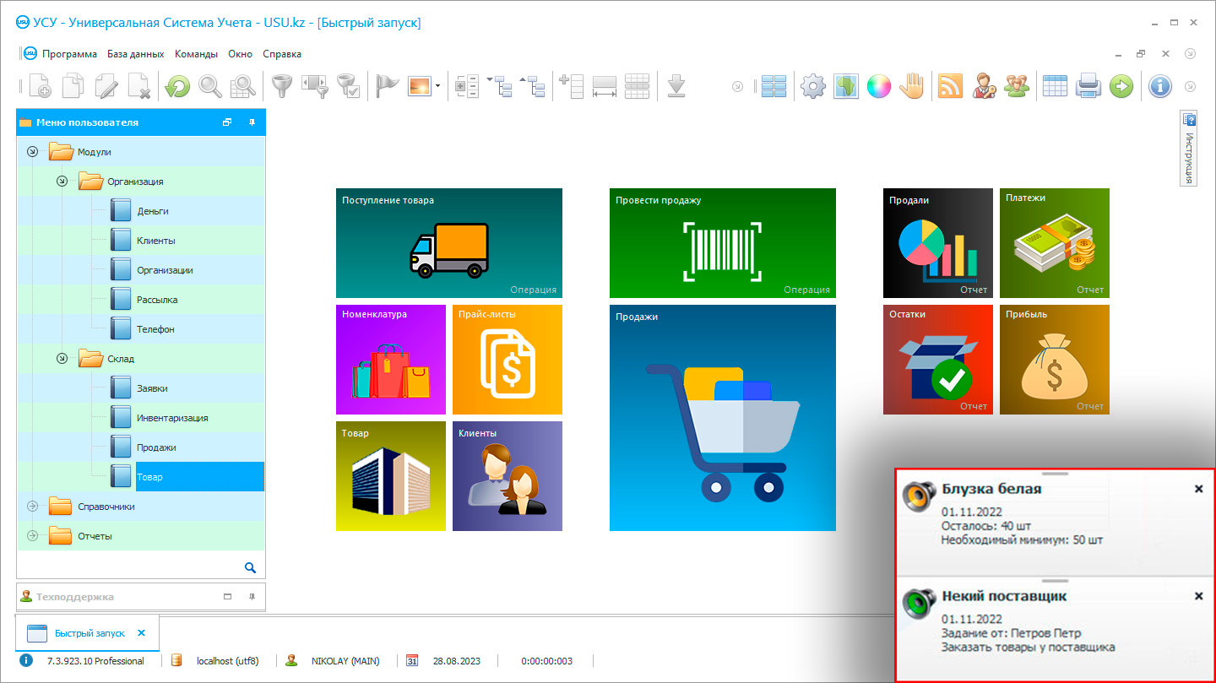The height and width of the screenshot is (683, 1216).
Task: Click the magnifier in the user menu panel
Action: coord(250,567)
